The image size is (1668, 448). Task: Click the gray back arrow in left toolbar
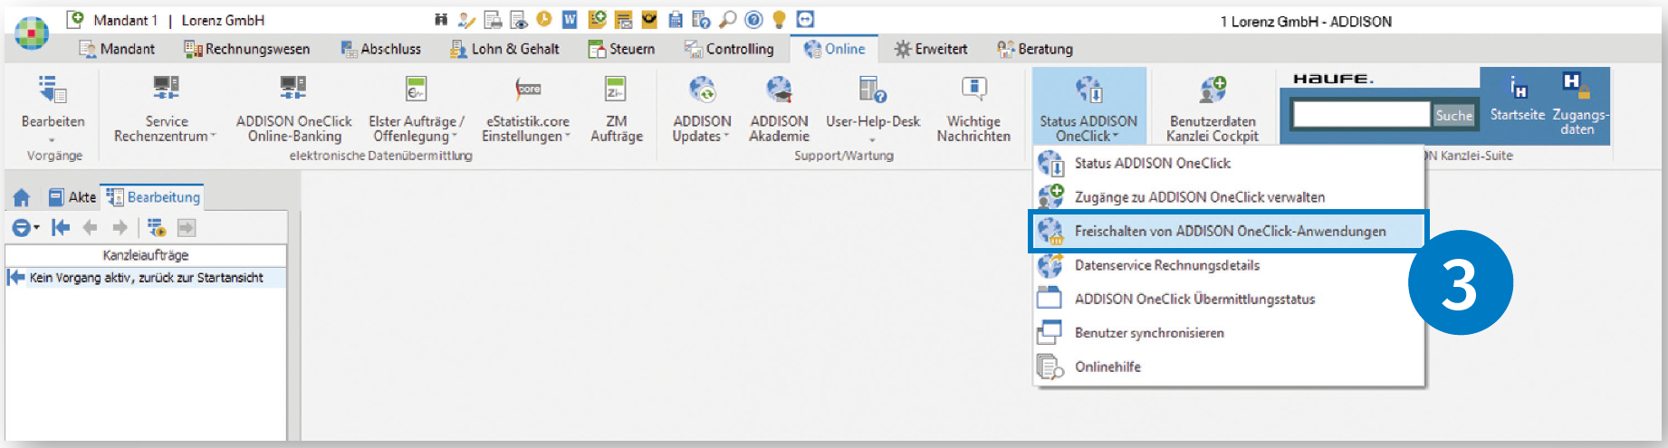(x=90, y=228)
